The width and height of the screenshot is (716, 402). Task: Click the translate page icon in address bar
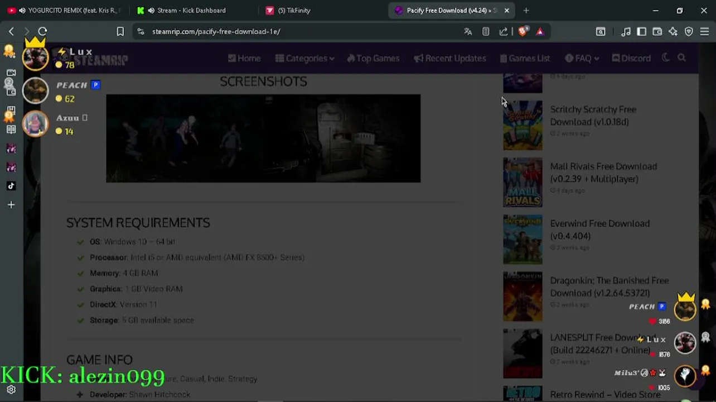468,31
